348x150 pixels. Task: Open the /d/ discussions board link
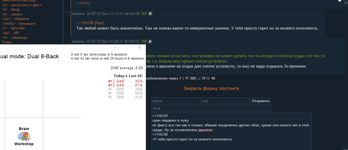tap(22, 5)
